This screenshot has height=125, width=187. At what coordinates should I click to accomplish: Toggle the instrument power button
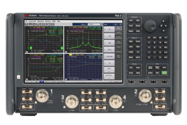(x=18, y=77)
